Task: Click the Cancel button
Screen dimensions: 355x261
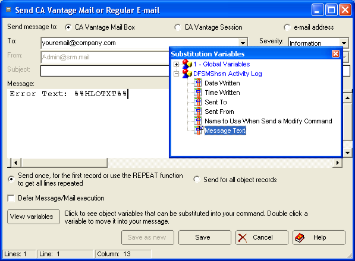Action: (262, 237)
